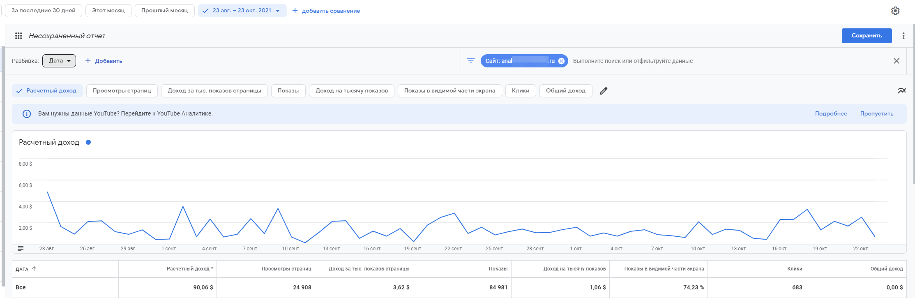Enable the Клики metric chip
915x298 pixels.
tap(520, 91)
